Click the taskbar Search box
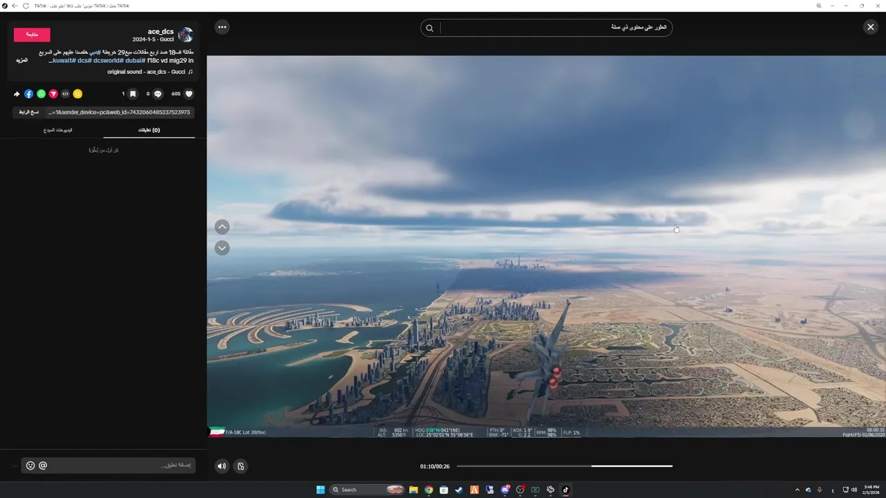Image resolution: width=886 pixels, height=498 pixels. (x=367, y=490)
